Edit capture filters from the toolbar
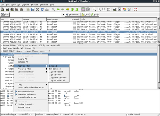160x116 pixels. point(115,9)
